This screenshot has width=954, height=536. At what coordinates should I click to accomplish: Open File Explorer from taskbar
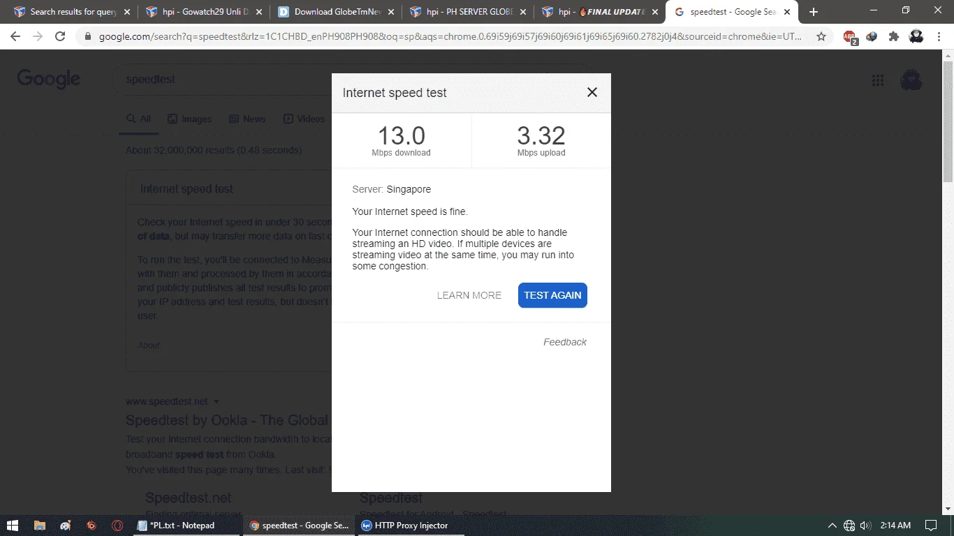point(40,526)
